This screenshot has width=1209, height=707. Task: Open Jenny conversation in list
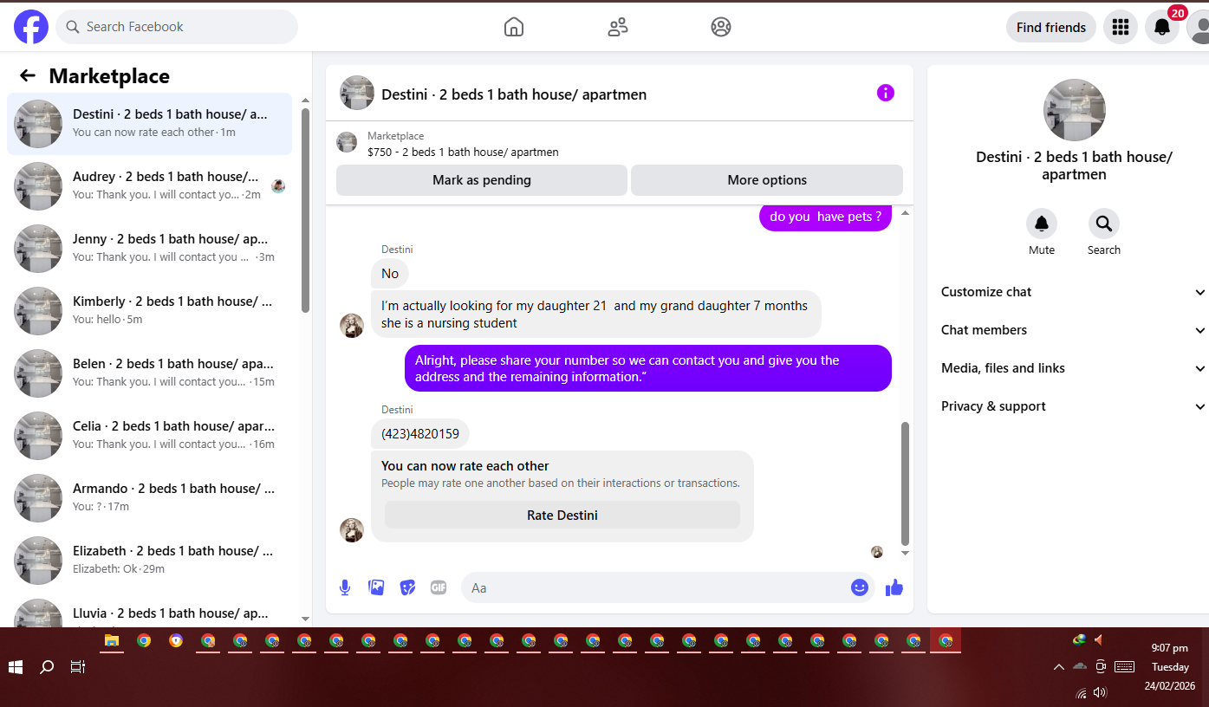[x=149, y=249]
